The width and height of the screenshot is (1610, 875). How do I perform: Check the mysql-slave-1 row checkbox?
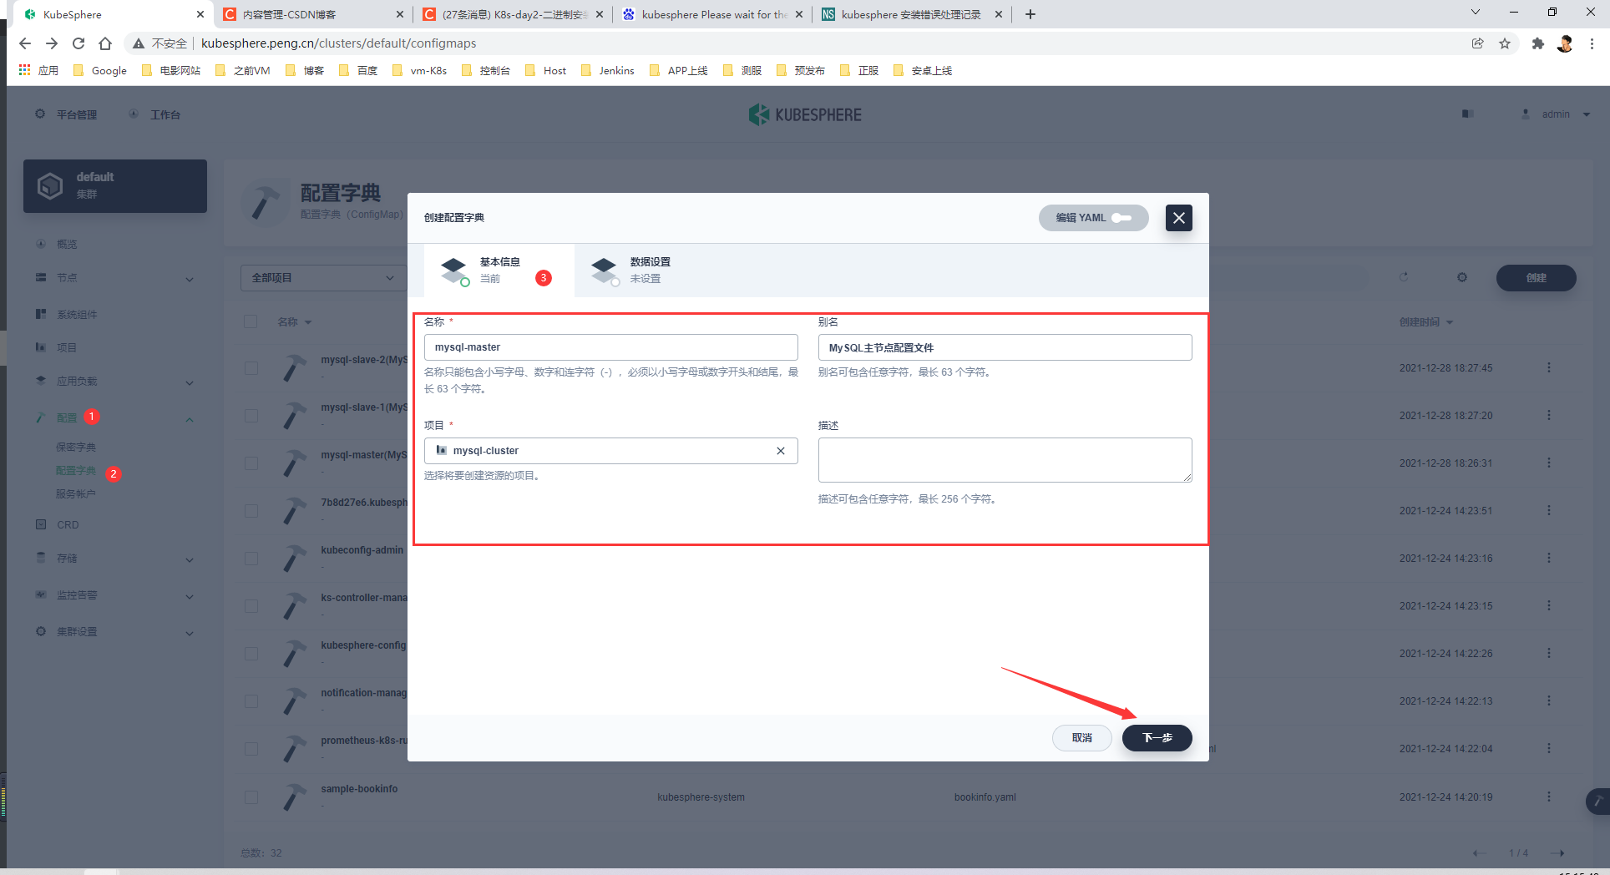[251, 416]
